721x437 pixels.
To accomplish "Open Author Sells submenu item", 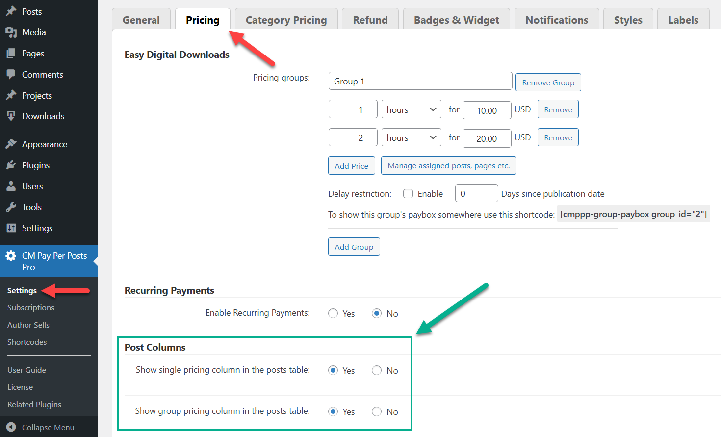I will pyautogui.click(x=28, y=325).
